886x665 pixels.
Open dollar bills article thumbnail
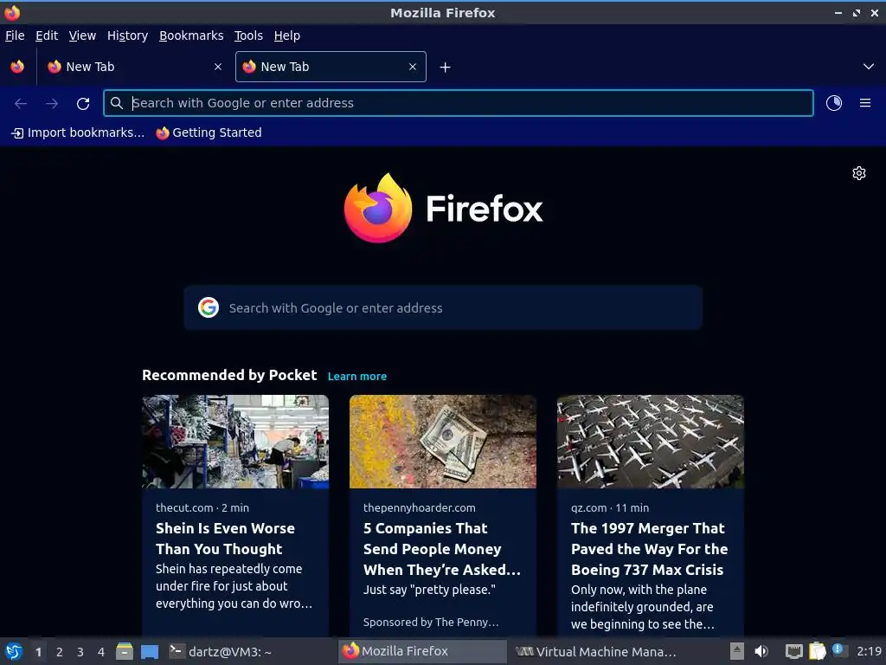(x=443, y=442)
